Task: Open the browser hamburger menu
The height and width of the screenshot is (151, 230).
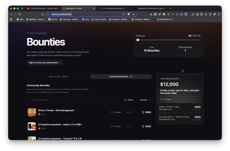Action: click(219, 14)
